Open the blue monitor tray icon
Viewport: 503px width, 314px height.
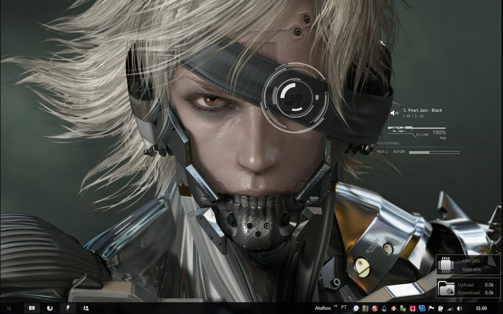click(422, 309)
